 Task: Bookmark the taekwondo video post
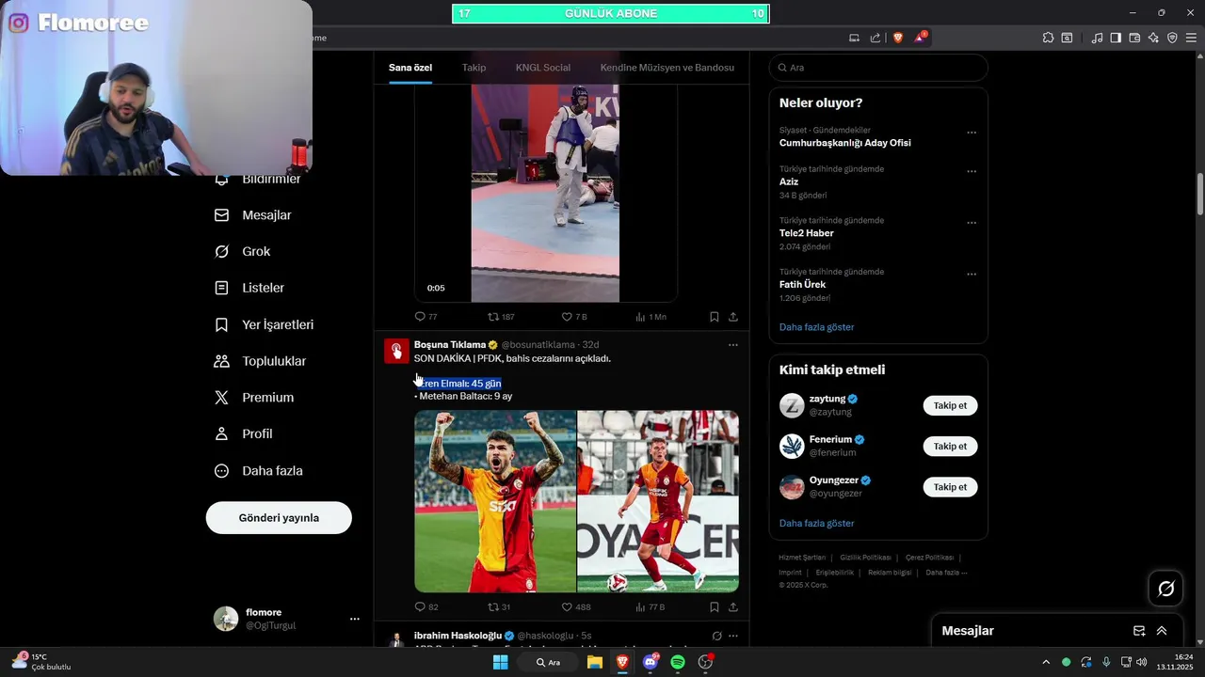[715, 317]
